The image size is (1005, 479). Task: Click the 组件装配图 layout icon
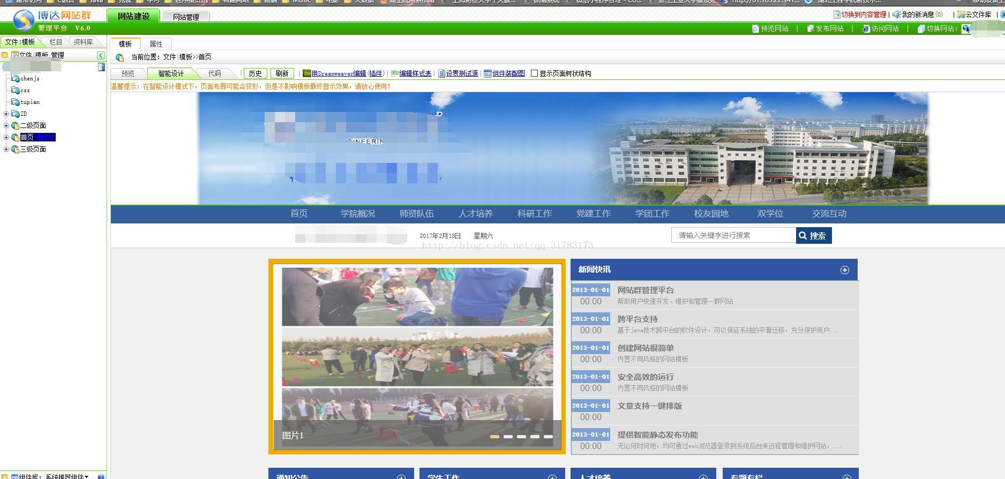coord(487,73)
